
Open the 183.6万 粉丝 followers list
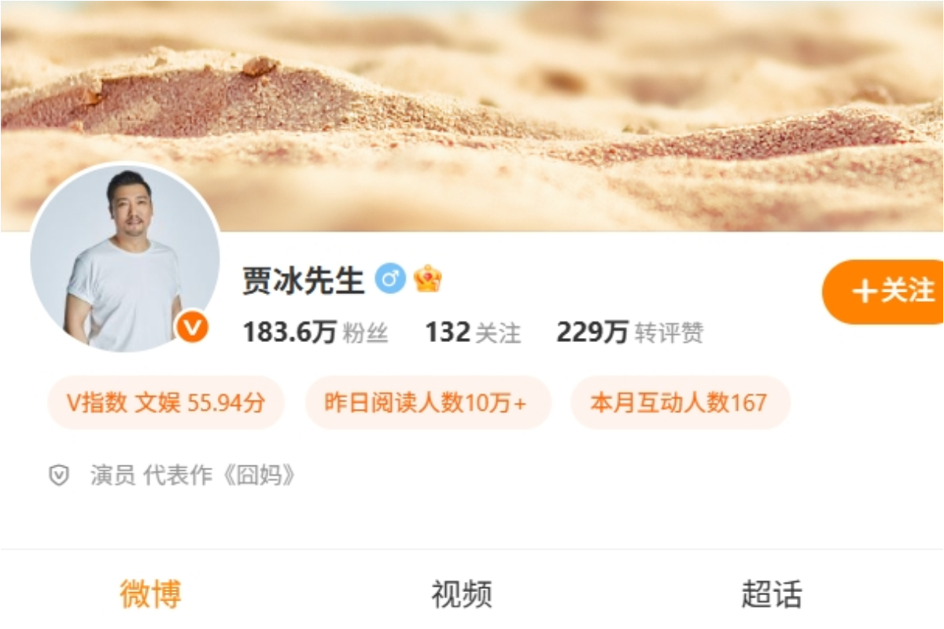315,333
